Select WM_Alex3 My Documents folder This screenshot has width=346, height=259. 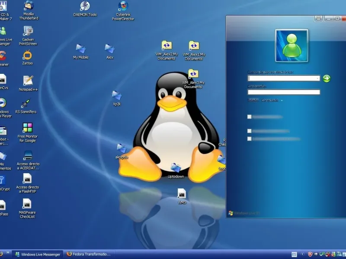[x=193, y=79]
